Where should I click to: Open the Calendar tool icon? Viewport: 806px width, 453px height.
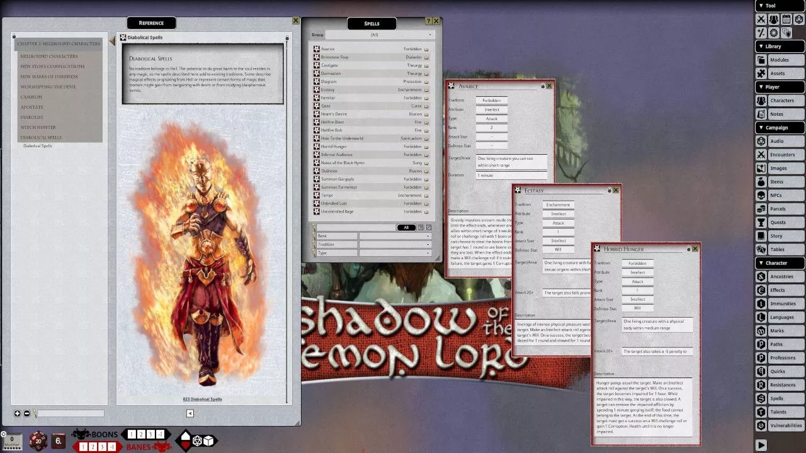tap(786, 20)
